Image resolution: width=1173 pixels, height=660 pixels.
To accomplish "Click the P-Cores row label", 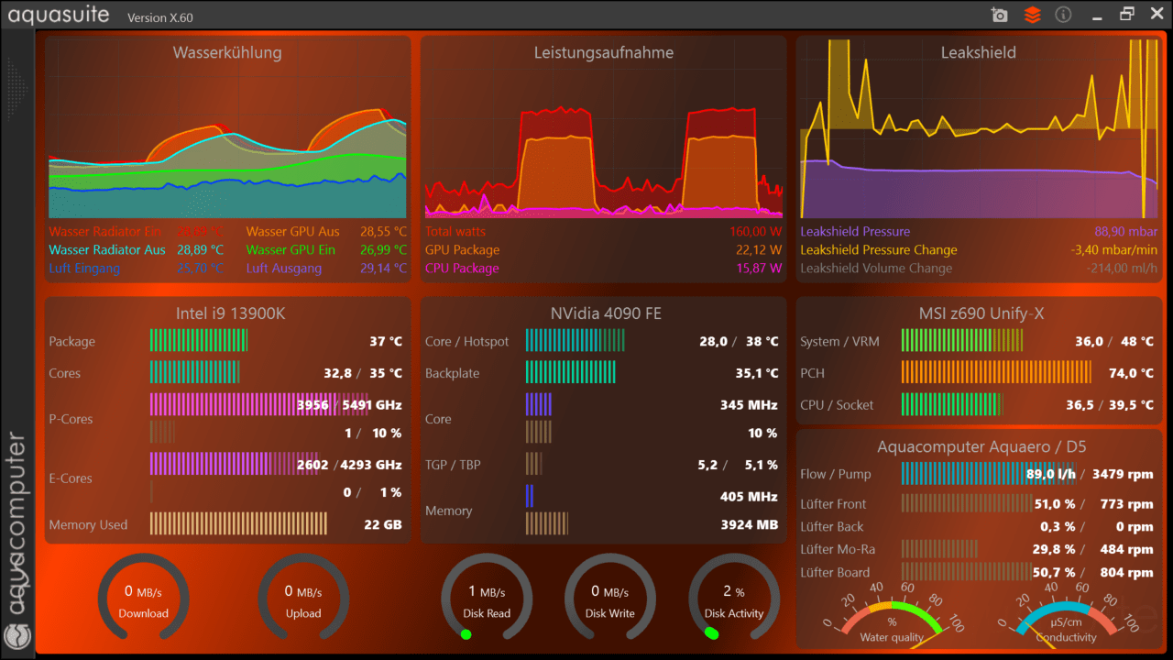I will [x=71, y=419].
